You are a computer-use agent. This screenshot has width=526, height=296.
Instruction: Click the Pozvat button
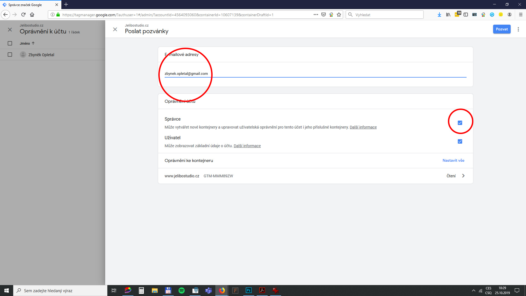502,29
